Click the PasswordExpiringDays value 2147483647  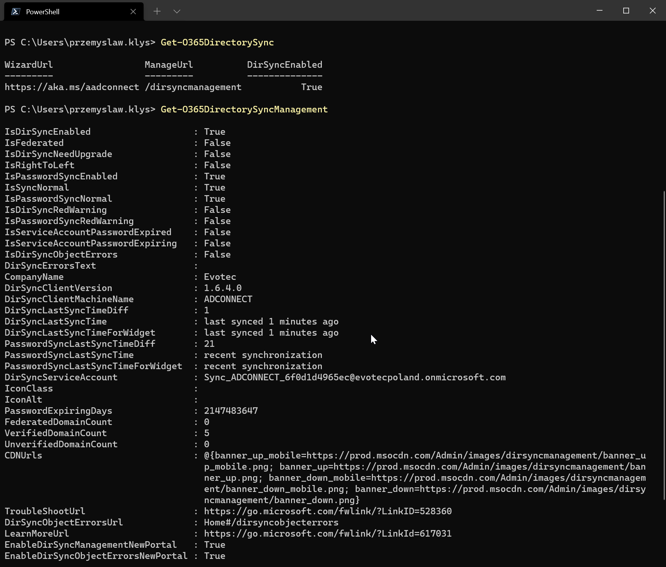pos(231,411)
